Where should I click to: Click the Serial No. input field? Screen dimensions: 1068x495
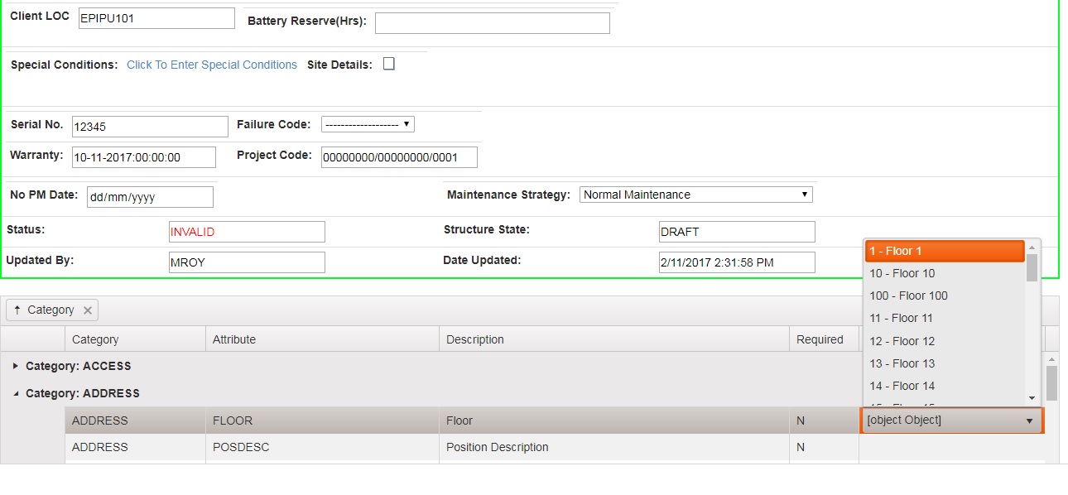point(150,127)
